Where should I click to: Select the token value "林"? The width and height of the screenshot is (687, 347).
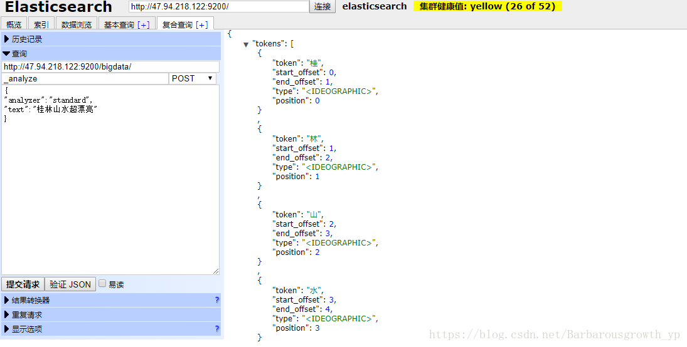pyautogui.click(x=314, y=138)
